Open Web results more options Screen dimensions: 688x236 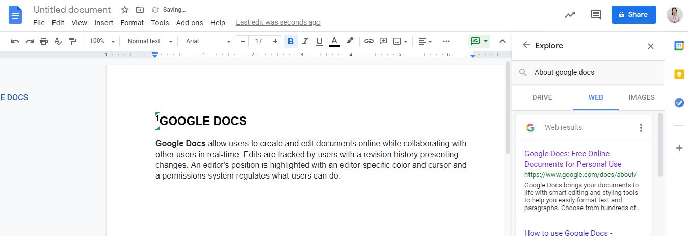point(641,128)
